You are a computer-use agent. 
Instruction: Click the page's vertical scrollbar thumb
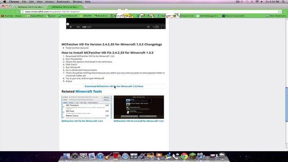[287, 104]
